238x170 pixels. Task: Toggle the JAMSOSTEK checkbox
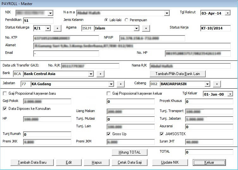(x=162, y=134)
